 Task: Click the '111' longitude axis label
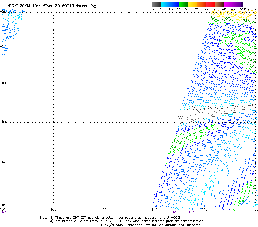point(104,209)
